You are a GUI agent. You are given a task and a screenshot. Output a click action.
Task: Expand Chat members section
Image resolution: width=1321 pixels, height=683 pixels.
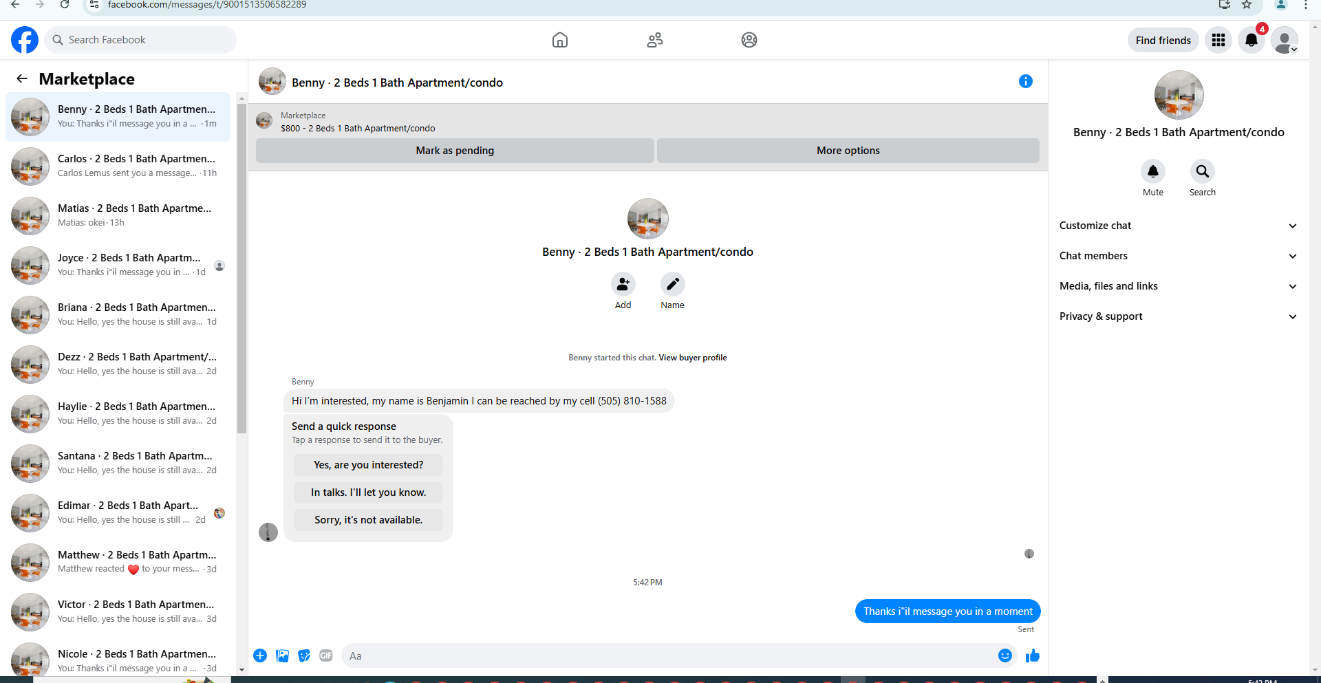1178,256
